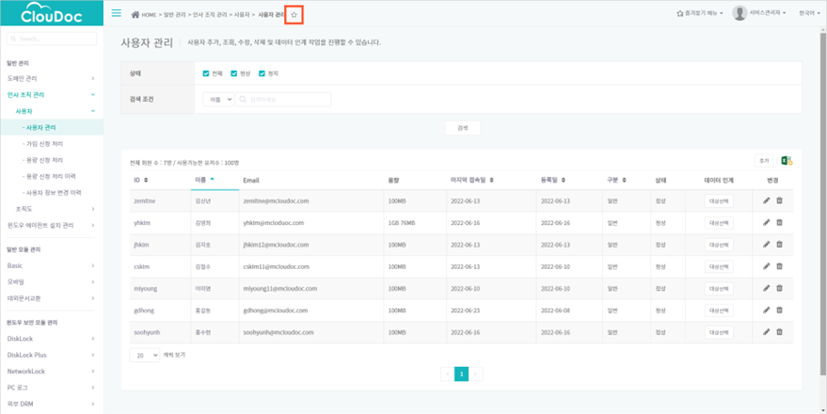This screenshot has width=827, height=414.
Task: Expand 도메인 관리 in sidebar
Action: click(x=51, y=78)
